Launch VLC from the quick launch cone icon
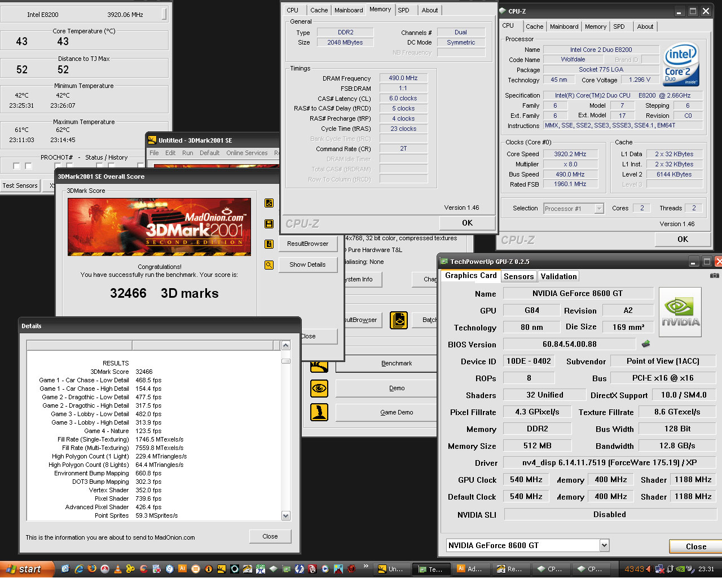This screenshot has height=578, width=722. point(117,569)
